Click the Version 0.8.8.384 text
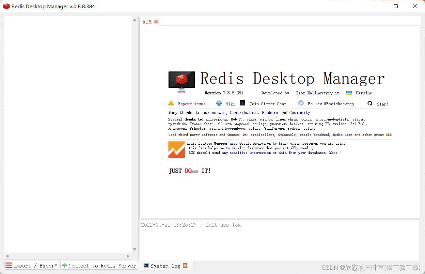425x274 pixels. coord(224,93)
